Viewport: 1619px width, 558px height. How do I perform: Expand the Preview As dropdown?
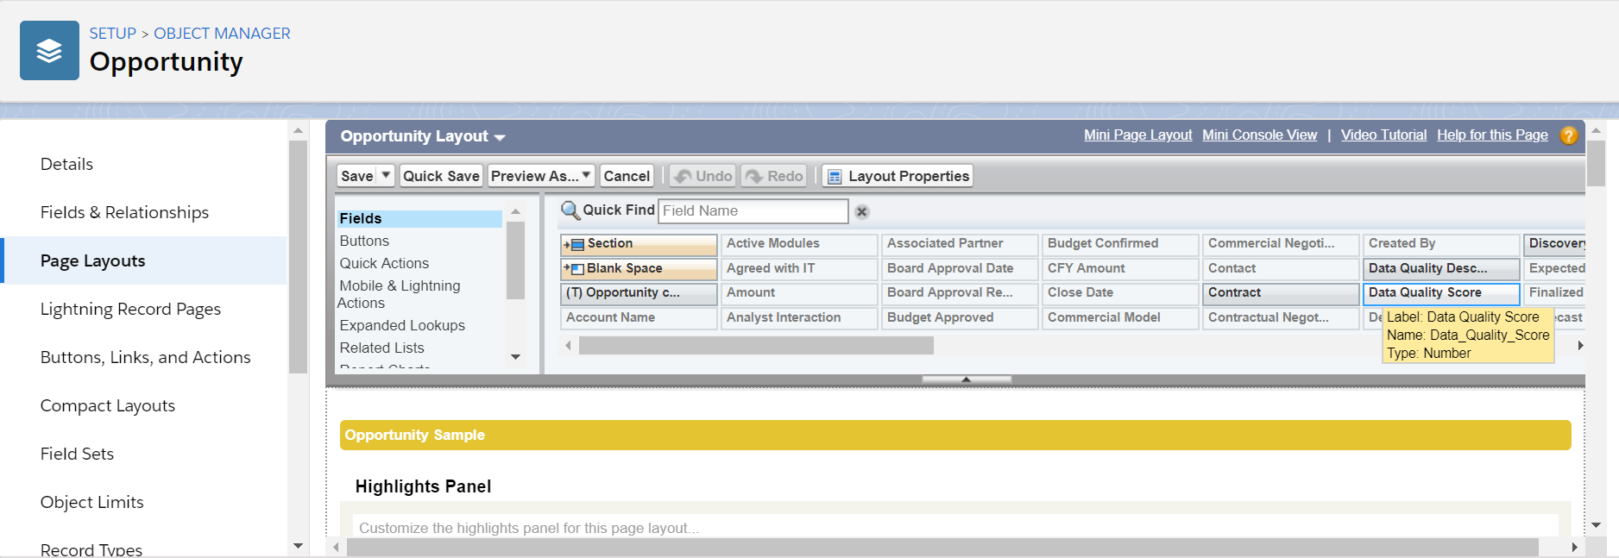(586, 175)
